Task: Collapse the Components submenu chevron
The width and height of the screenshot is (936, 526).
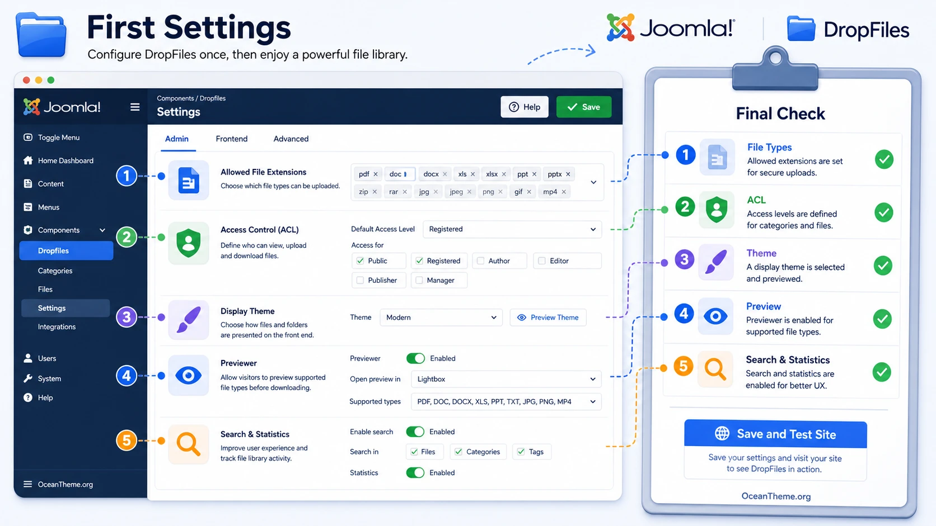Action: 102,230
